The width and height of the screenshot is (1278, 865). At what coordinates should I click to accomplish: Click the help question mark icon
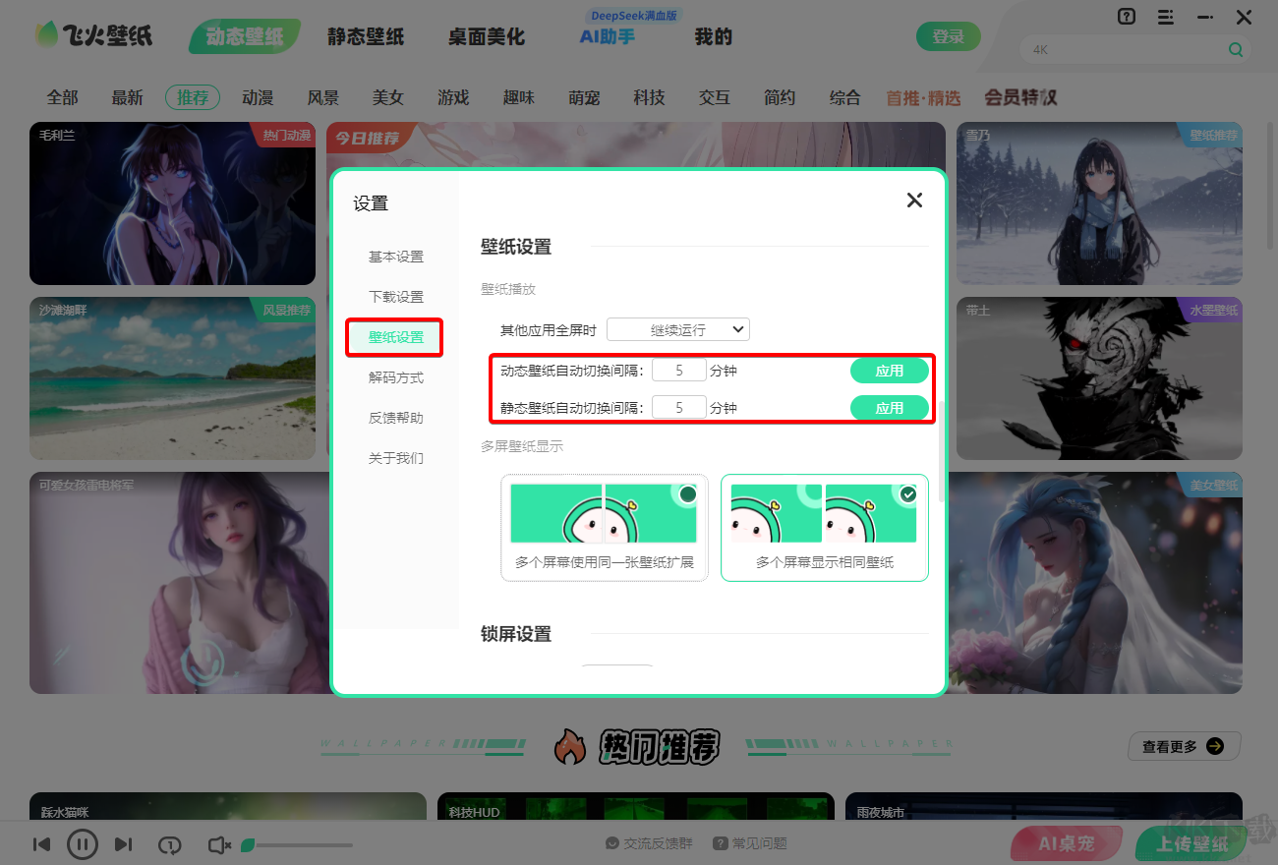coord(1125,17)
